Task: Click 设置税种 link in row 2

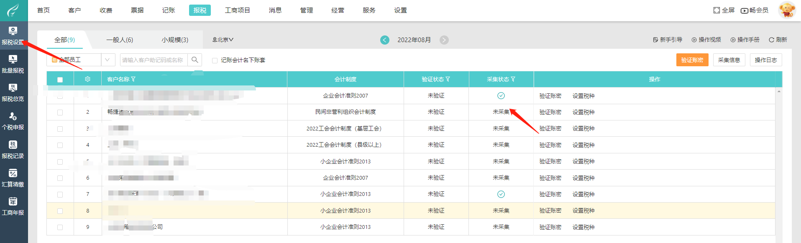Action: coord(583,112)
